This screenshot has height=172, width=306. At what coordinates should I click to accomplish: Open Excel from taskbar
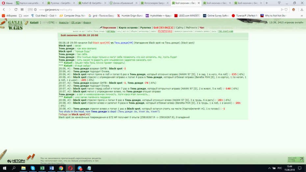42,168
